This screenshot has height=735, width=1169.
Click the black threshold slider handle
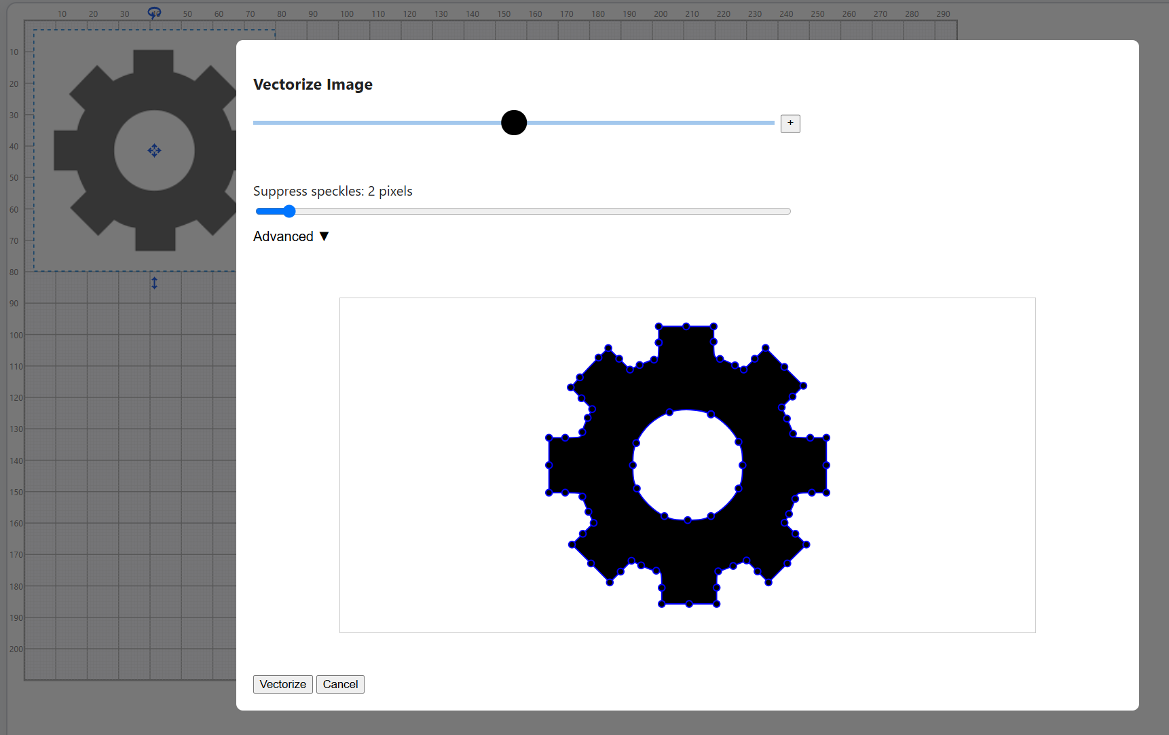[x=514, y=123]
